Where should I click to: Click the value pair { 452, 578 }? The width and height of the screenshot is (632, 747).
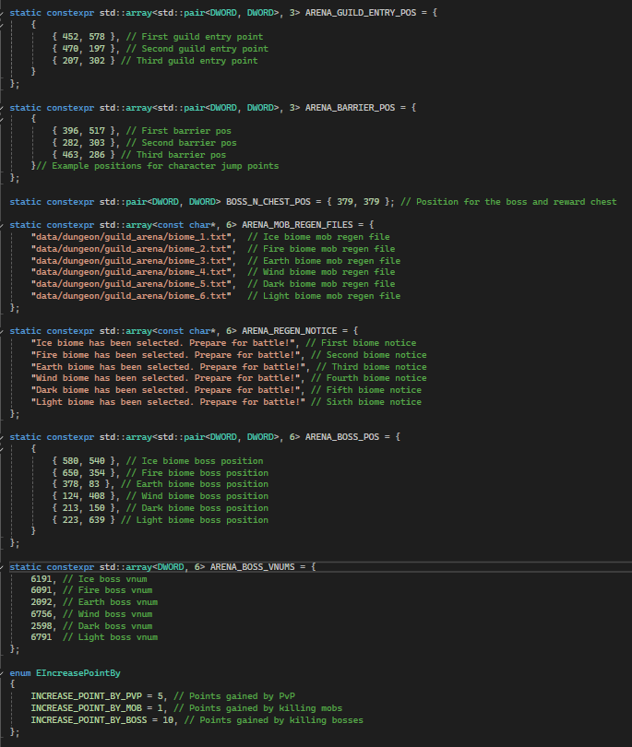[x=83, y=37]
